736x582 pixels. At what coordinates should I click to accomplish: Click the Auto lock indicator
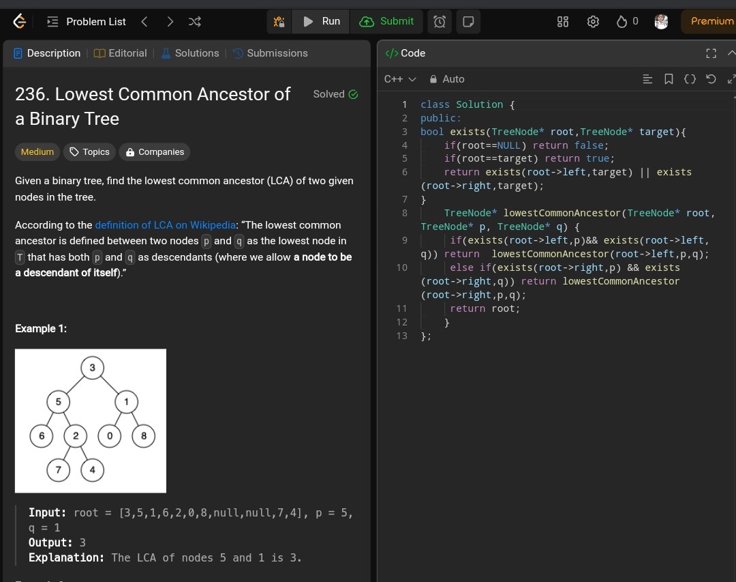click(447, 79)
